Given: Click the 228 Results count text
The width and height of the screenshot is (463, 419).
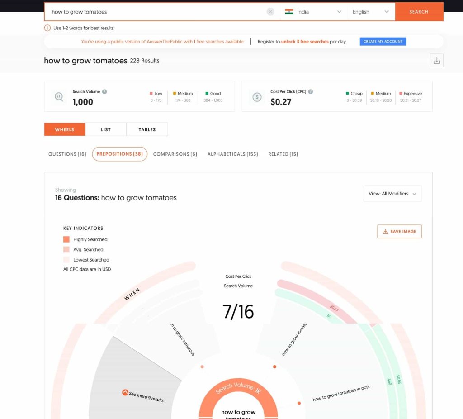Looking at the screenshot, I should point(145,61).
